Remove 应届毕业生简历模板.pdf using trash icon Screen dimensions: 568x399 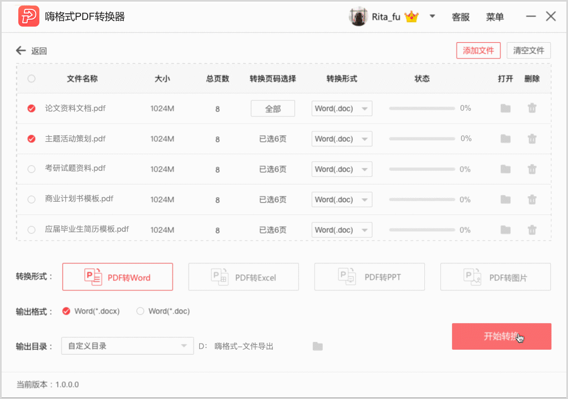pos(532,229)
